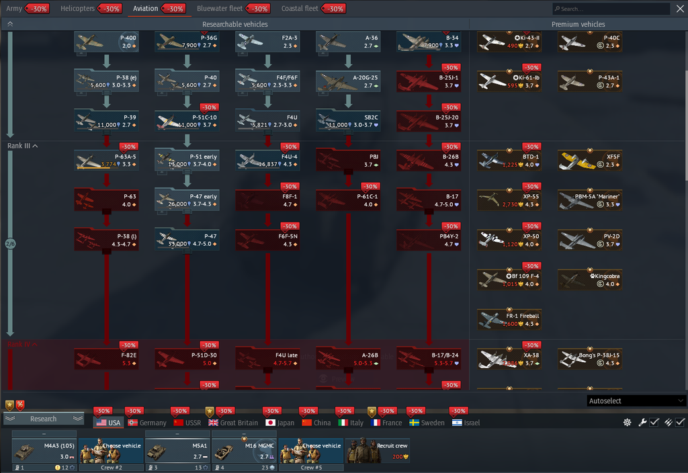Toggle the automatic repair checkbox
The image size is (688, 473).
click(x=654, y=422)
